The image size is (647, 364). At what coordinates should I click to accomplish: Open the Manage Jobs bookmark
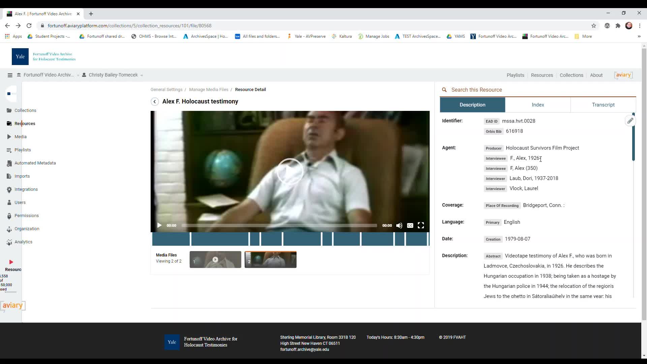[373, 36]
